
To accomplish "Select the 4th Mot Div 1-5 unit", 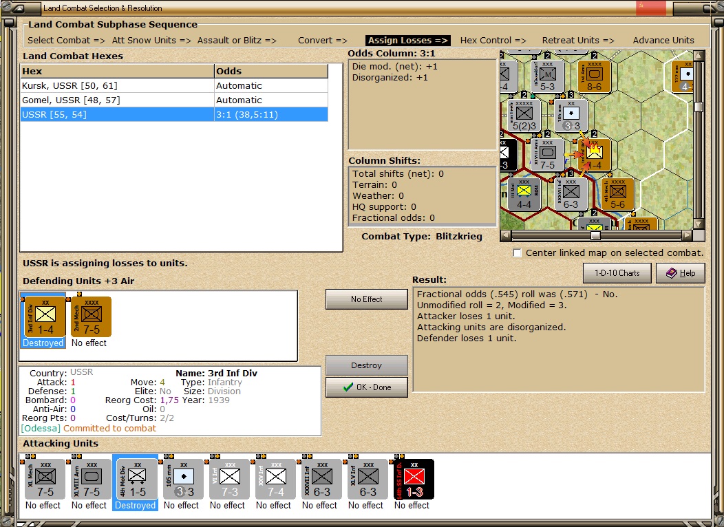I will pos(137,480).
